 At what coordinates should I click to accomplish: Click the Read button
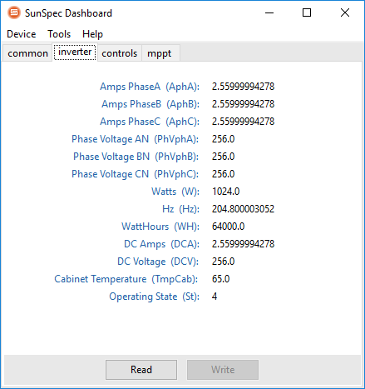(141, 370)
